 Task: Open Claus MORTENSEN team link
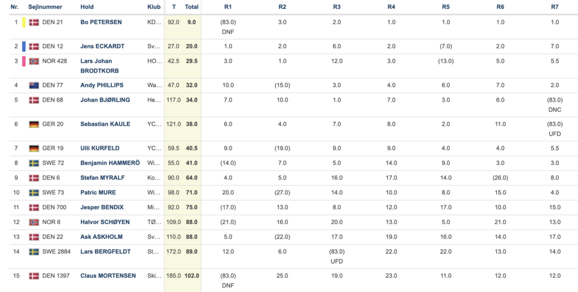tap(108, 276)
